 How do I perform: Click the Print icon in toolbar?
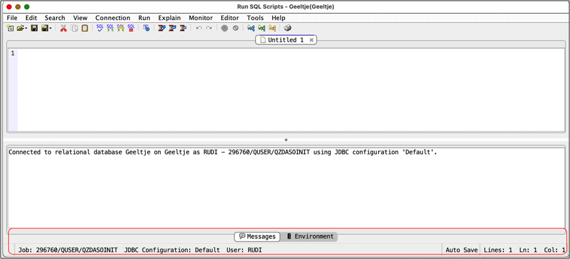(x=288, y=28)
